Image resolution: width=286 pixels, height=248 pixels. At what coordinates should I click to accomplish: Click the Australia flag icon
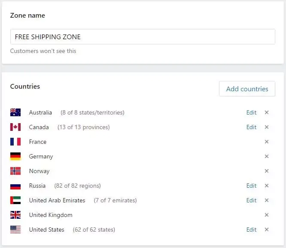(x=15, y=112)
